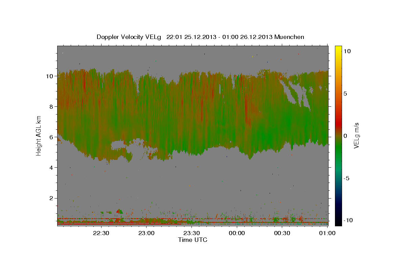Click the '01:00' time axis label

click(x=327, y=233)
